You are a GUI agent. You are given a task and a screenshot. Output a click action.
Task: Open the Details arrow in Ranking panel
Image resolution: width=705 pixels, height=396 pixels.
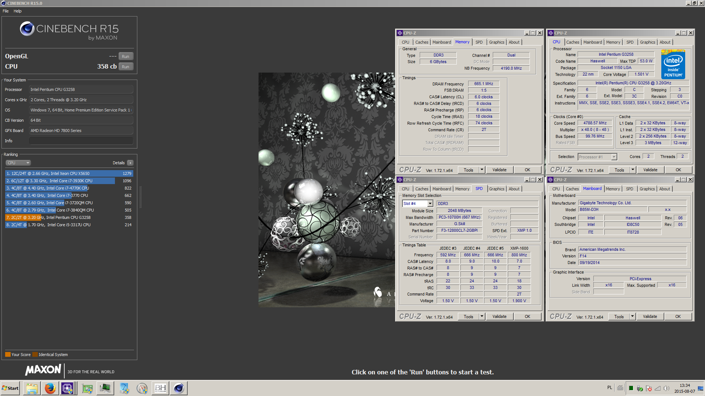tap(130, 163)
